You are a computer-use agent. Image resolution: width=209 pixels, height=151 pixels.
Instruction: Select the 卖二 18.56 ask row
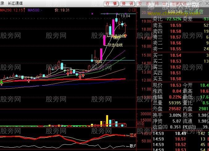(x=181, y=43)
